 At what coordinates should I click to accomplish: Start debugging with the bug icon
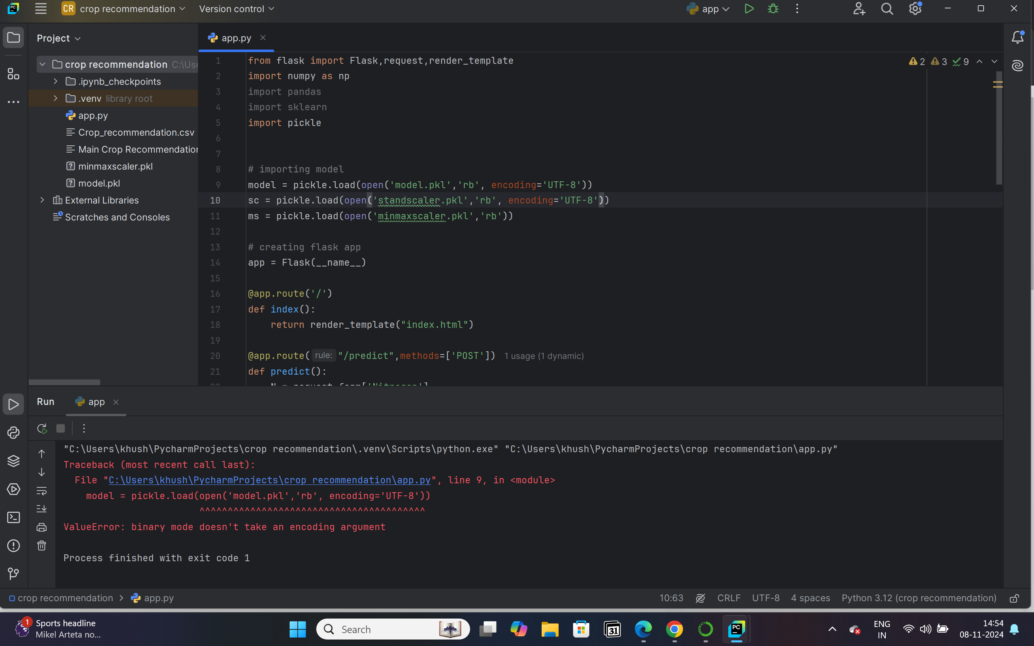pyautogui.click(x=773, y=9)
